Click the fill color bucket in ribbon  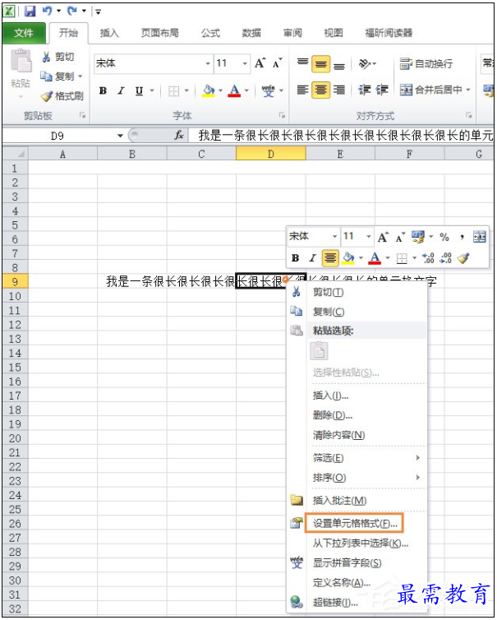(x=209, y=90)
